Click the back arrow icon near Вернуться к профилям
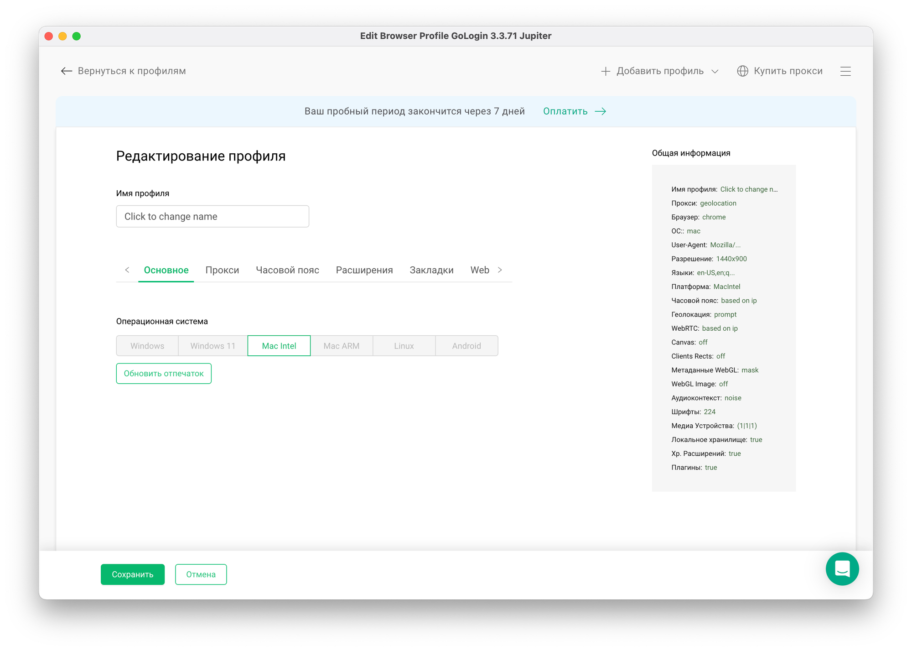Image resolution: width=912 pixels, height=651 pixels. [x=67, y=71]
